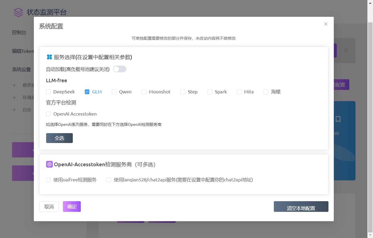Expand the 修改密码 item via its arrow
This screenshot has height=238, width=373.
(14, 85)
